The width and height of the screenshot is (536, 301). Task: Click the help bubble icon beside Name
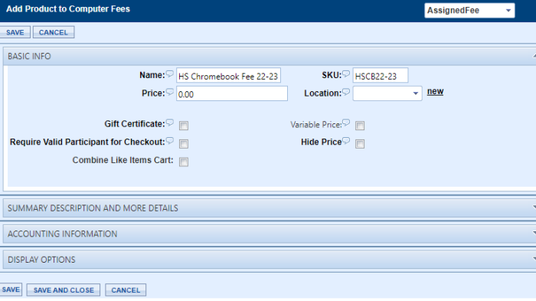[169, 74]
